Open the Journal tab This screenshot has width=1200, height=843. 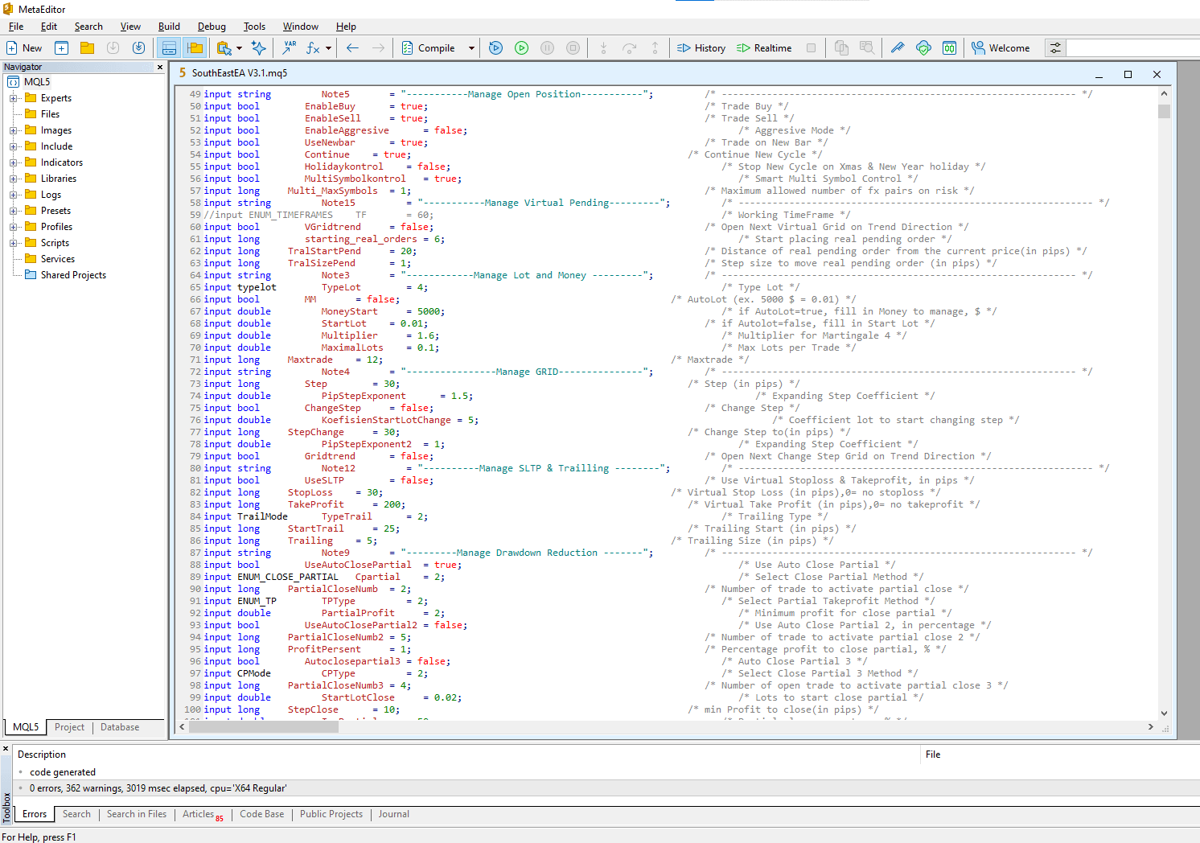[x=393, y=814]
